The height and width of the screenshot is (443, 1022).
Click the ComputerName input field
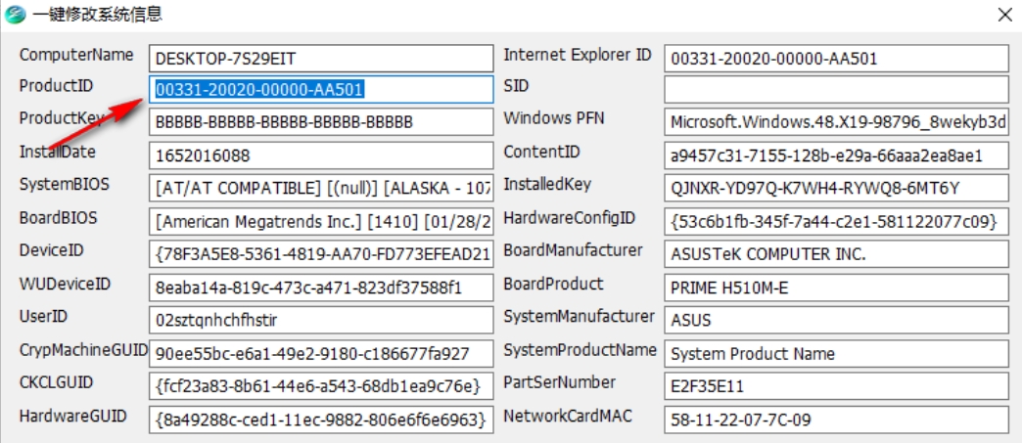(321, 58)
